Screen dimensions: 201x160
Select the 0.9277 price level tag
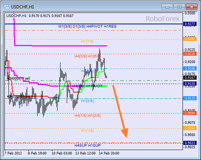190,24
